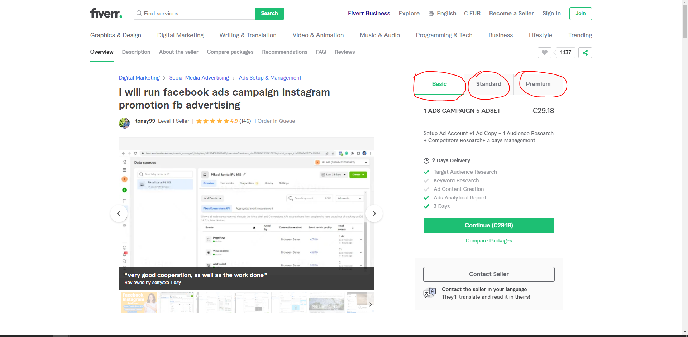Select the Basic package tab
This screenshot has width=688, height=337.
439,84
